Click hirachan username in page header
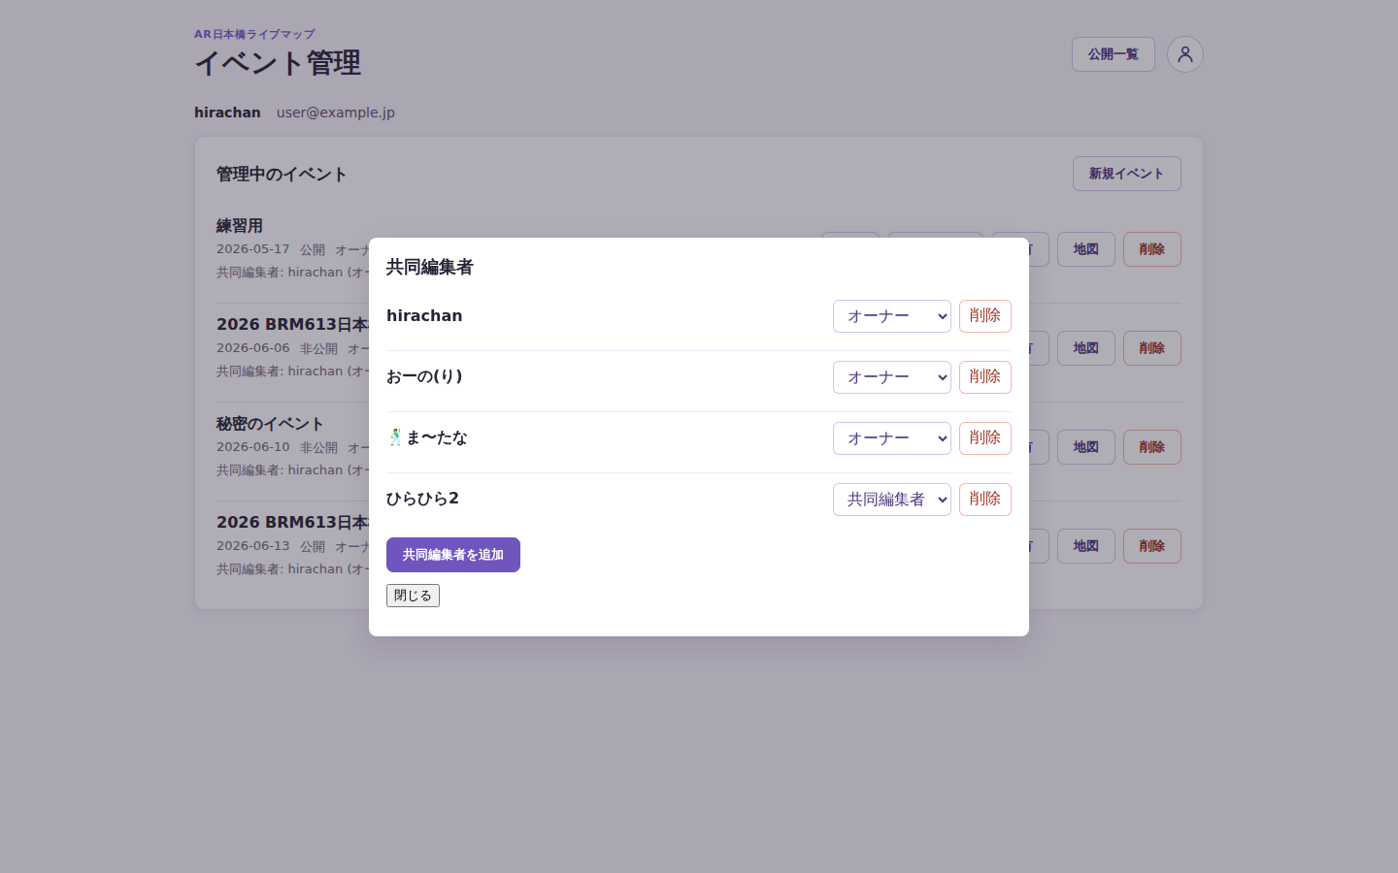Viewport: 1398px width, 873px height. coord(227,113)
